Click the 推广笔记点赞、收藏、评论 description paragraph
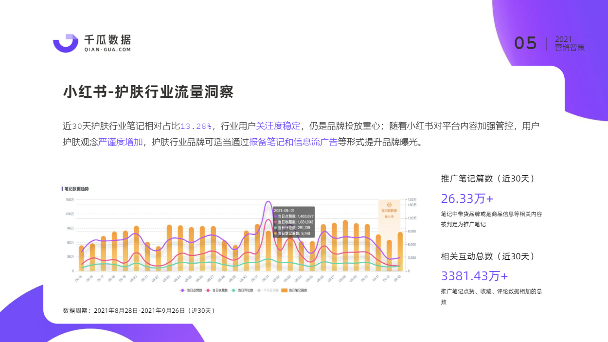608x342 pixels. pos(491,296)
